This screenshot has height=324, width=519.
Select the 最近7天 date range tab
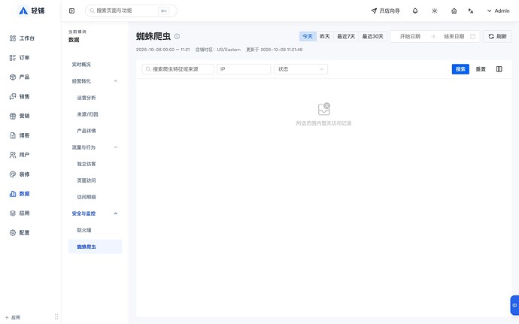[x=346, y=36]
